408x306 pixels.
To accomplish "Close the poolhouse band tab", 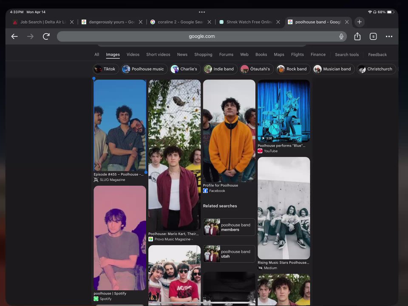I will [x=347, y=22].
